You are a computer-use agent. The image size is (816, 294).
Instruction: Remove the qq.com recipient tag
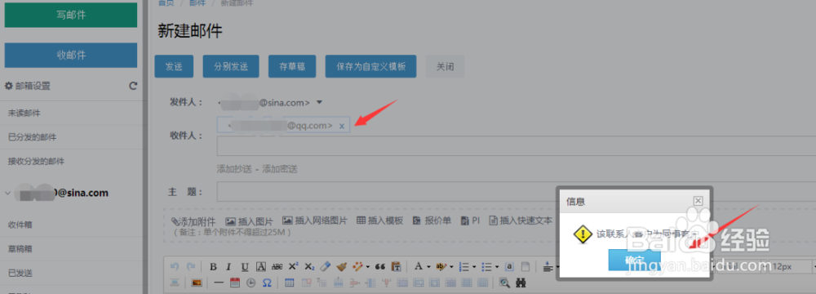point(342,126)
